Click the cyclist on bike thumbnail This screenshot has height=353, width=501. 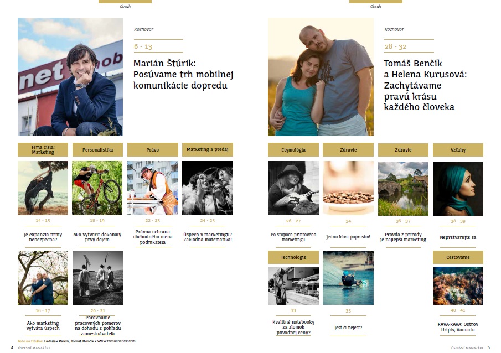(x=97, y=188)
